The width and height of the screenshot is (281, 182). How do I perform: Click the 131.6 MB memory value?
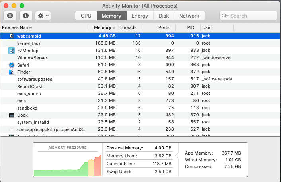pos(105,51)
